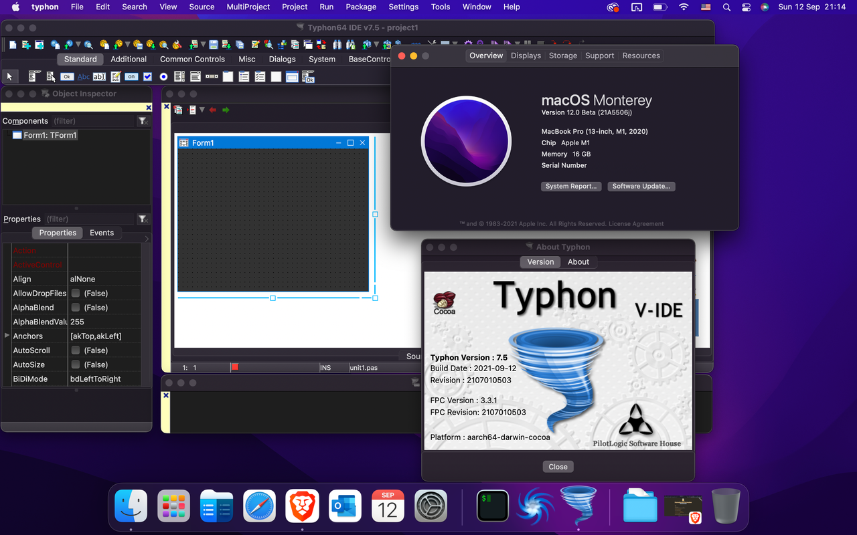Pick the TButton 'Ok' component icon
The width and height of the screenshot is (857, 535).
(67, 77)
